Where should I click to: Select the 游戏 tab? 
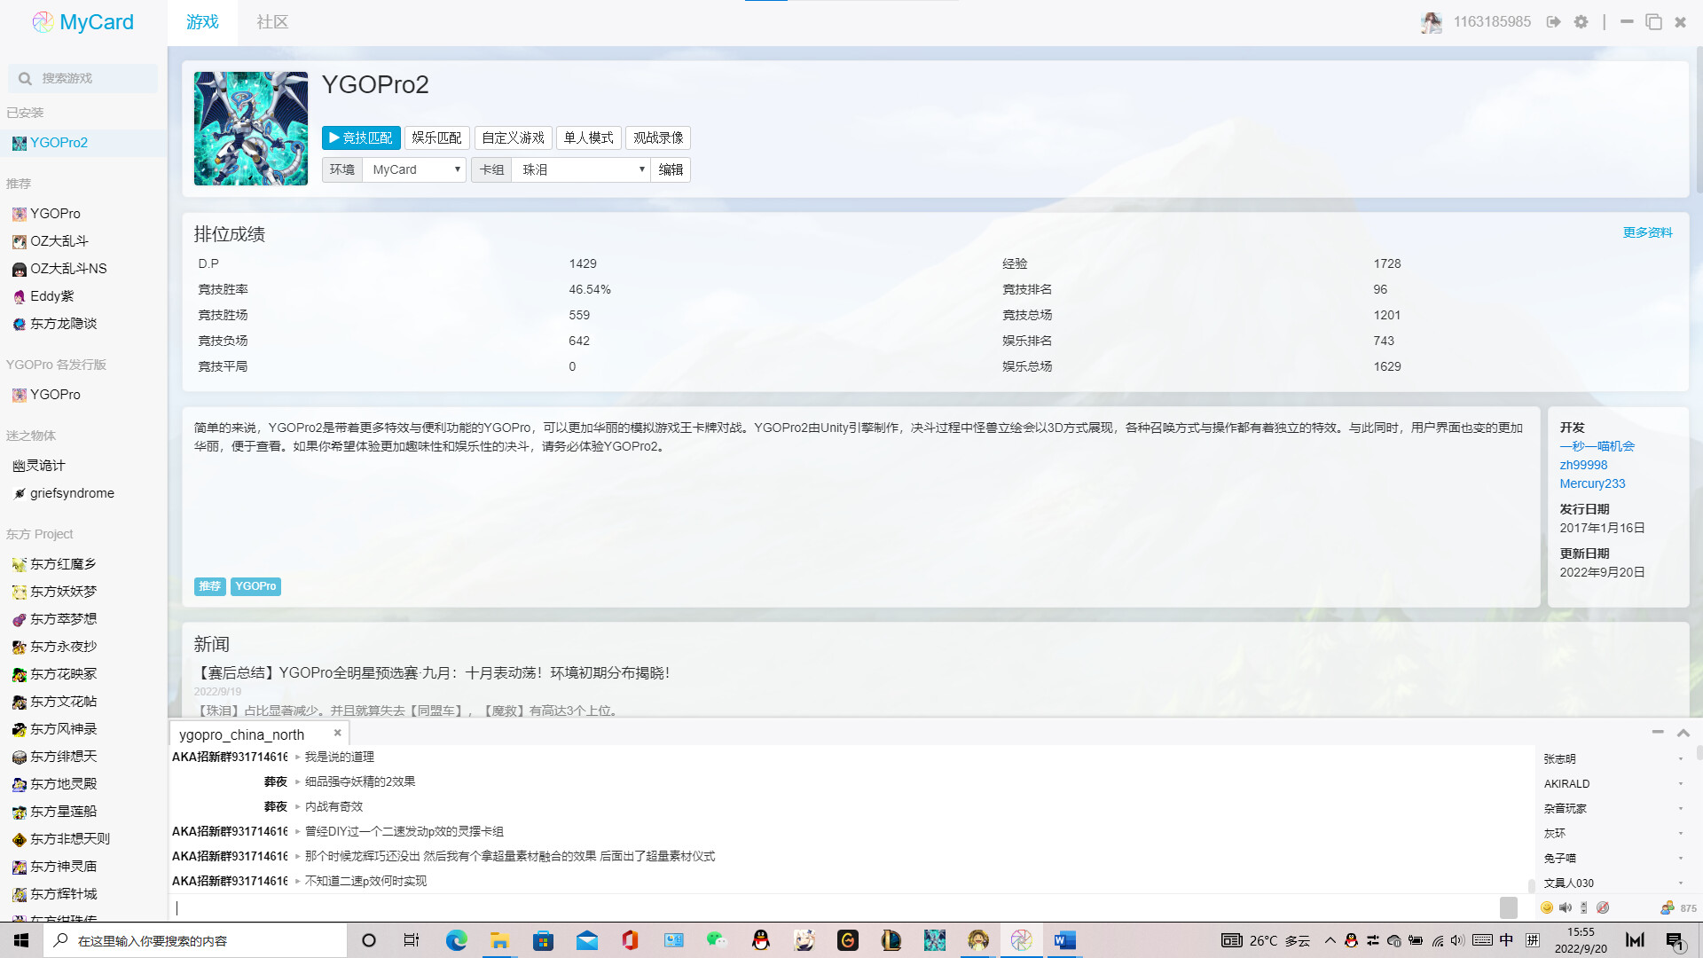202,22
